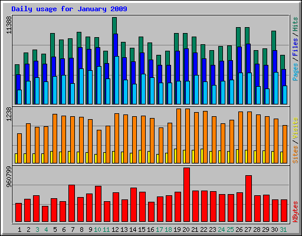Click the 'KBytes' legend label
The height and width of the screenshot is (236, 302).
point(296,212)
